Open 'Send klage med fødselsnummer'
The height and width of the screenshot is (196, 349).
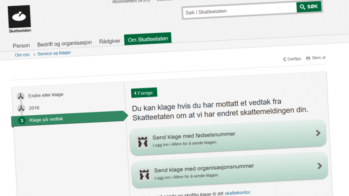[x=228, y=138]
